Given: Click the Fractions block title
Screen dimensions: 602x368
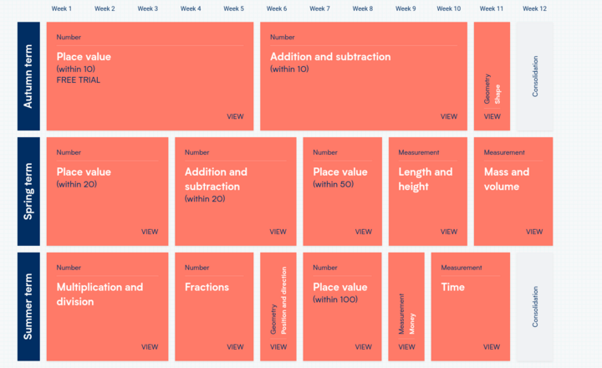Looking at the screenshot, I should click(207, 287).
